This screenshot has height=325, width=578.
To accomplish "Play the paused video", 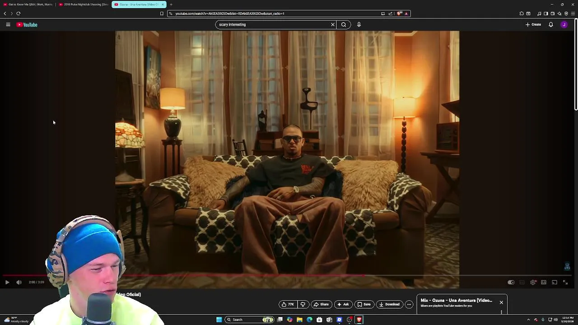I will coord(7,283).
